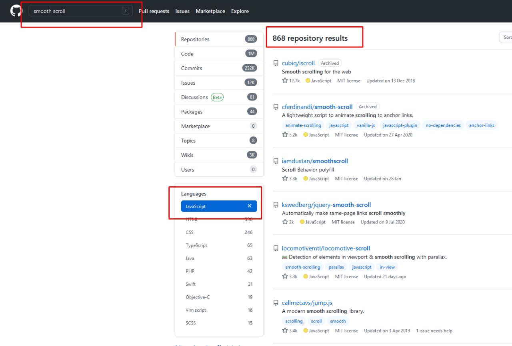The width and height of the screenshot is (512, 346).
Task: Click the repository icon beside kswedberg/jquery-smooth-scroll
Action: point(276,205)
